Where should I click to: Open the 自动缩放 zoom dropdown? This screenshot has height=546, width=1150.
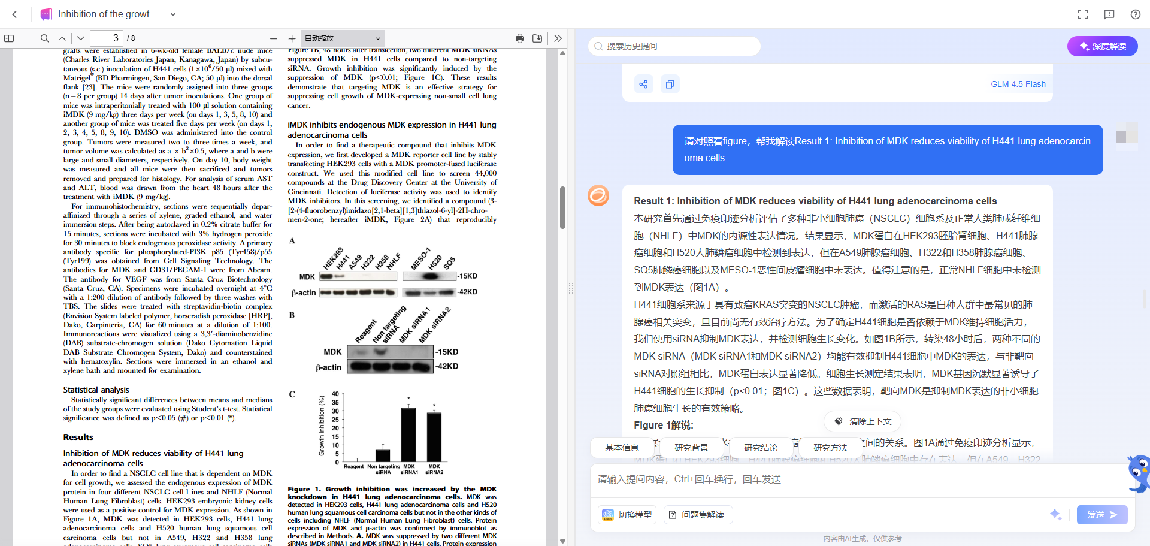coord(343,38)
